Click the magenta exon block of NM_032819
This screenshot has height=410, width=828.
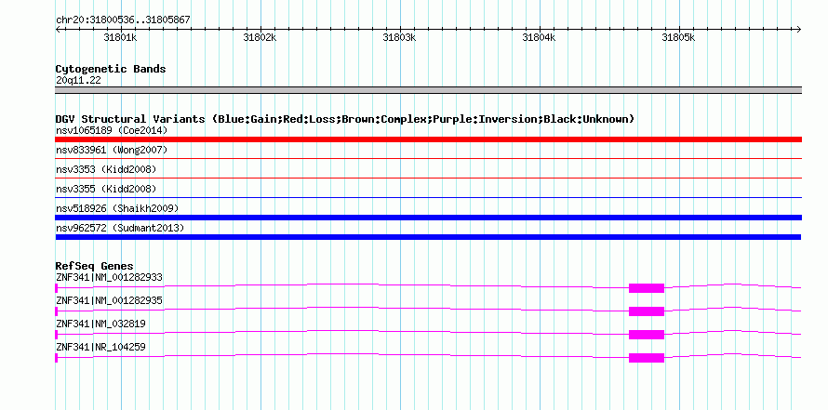(647, 335)
